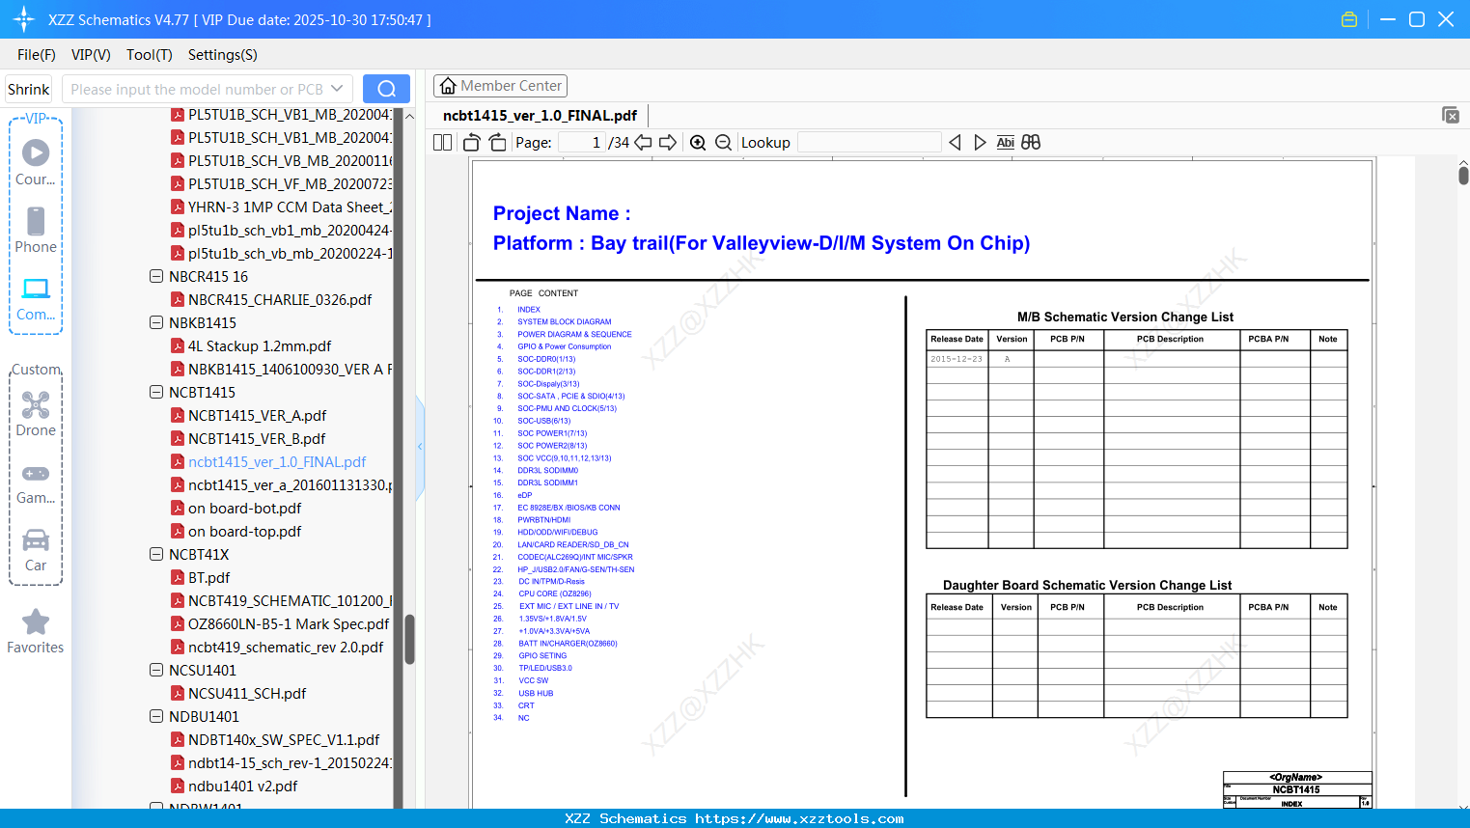This screenshot has width=1470, height=828.
Task: Select the Phone category icon
Action: pos(36,230)
